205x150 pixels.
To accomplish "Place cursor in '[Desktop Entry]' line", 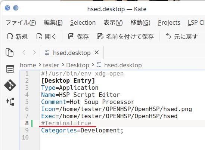I will point(68,80).
